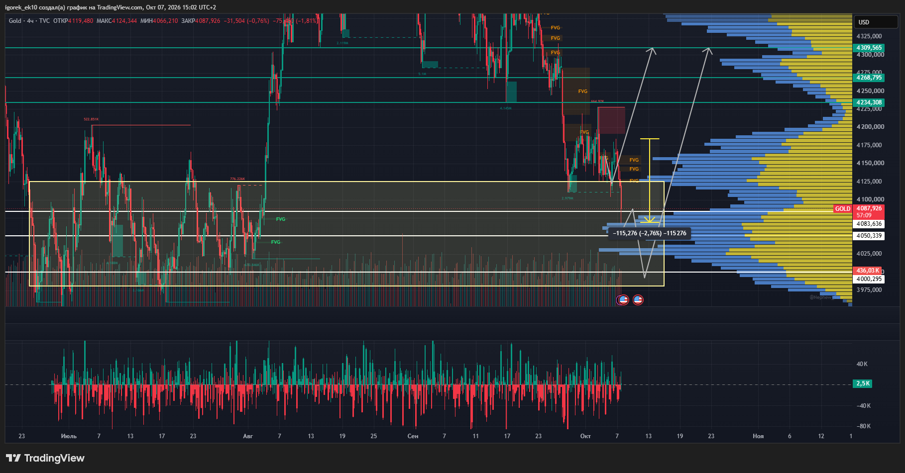Open the rightmost US flag economic event icon
The width and height of the screenshot is (905, 473).
pos(638,300)
